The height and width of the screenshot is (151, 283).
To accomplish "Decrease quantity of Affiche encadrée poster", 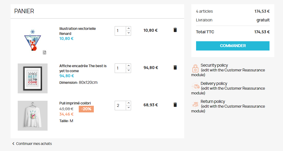I will (128, 70).
